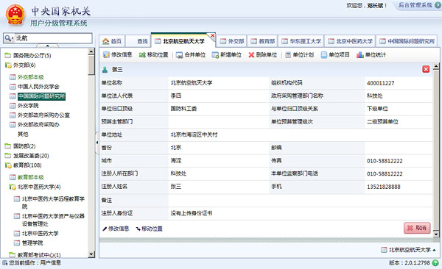This screenshot has height=269, width=442.
Task: Switch to the 首页 tab
Action: 112,41
